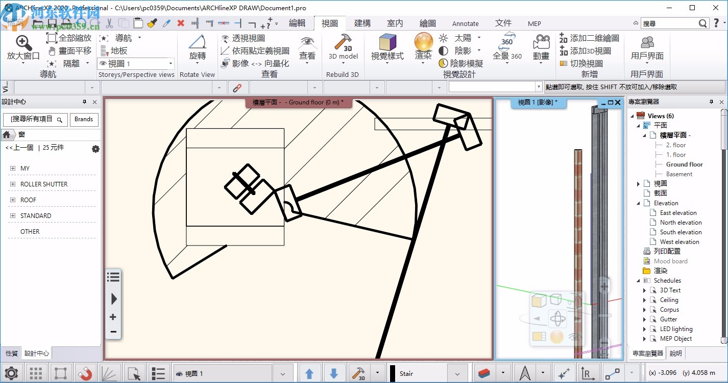Open the View 1 dropdown in ribbon
Viewport: 728px width, 383px height.
point(171,64)
